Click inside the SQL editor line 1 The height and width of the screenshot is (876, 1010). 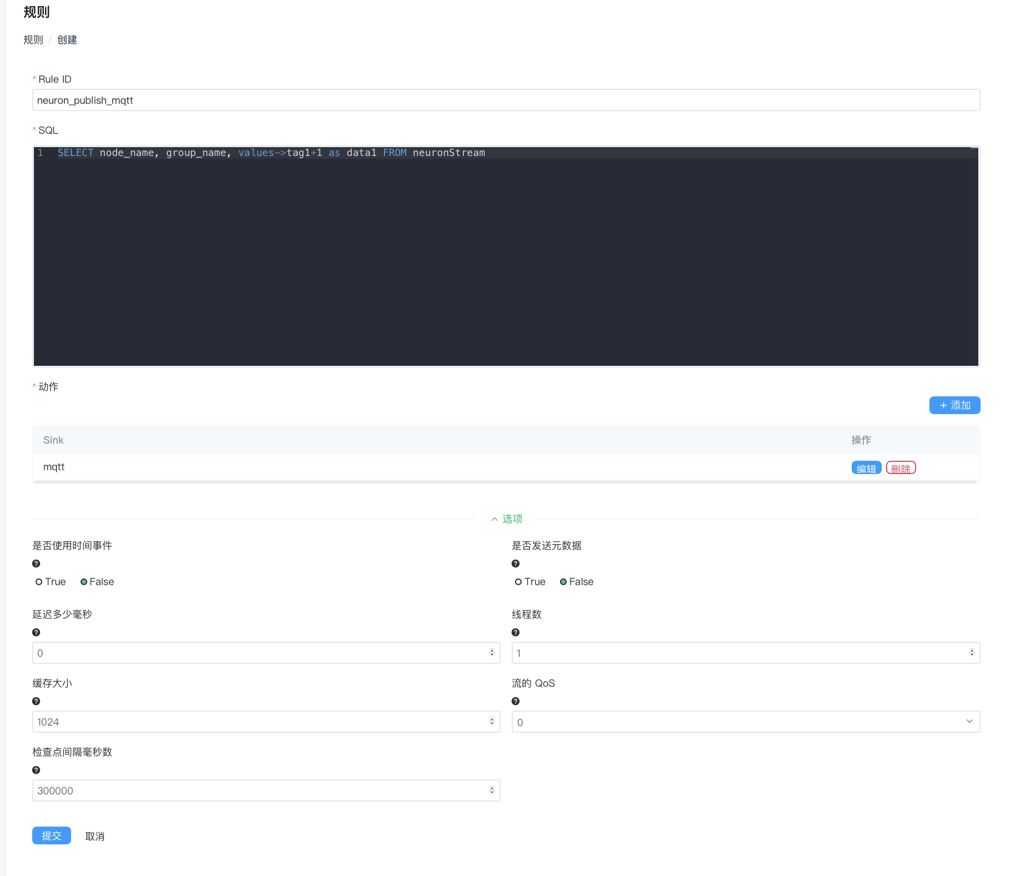(x=506, y=153)
